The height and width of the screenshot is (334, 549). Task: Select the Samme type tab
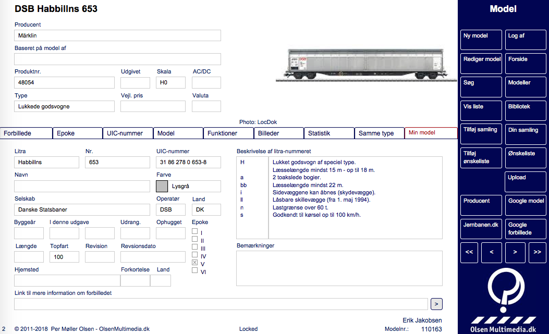380,133
